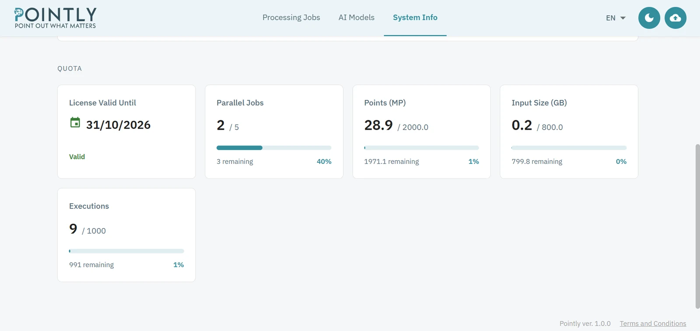The image size is (700, 331).
Task: Click the "/ 800.0" input size limit
Action: [550, 127]
